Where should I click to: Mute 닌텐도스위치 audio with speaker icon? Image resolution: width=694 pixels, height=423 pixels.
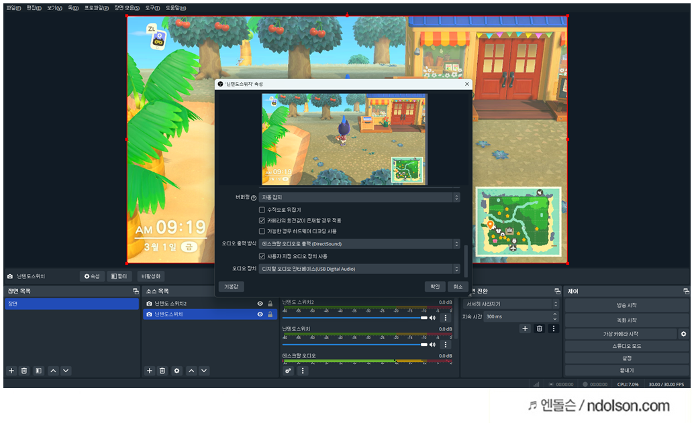(x=432, y=345)
